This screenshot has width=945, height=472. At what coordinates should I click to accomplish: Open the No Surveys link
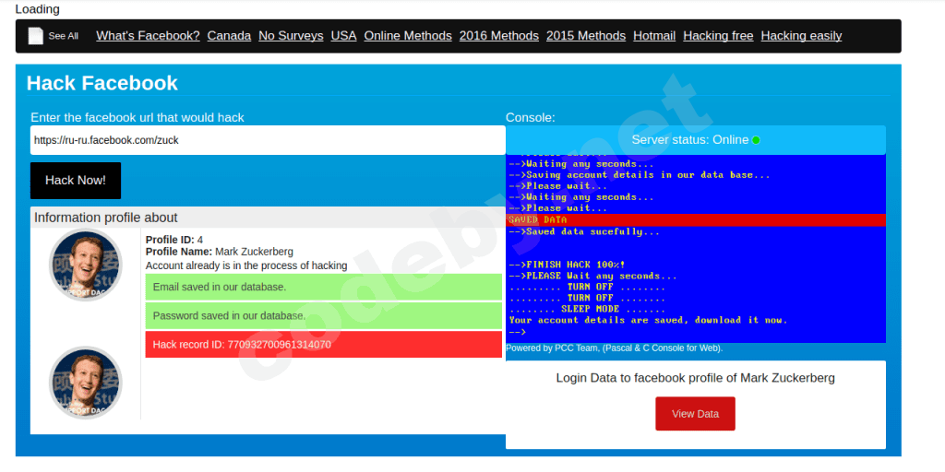click(x=291, y=36)
